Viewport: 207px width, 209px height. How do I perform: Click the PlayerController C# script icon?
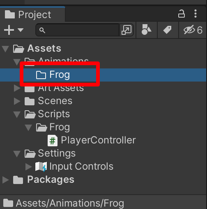53,141
